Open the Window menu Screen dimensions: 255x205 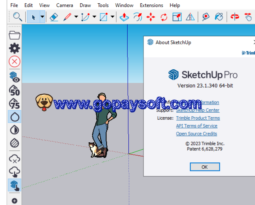[124, 6]
